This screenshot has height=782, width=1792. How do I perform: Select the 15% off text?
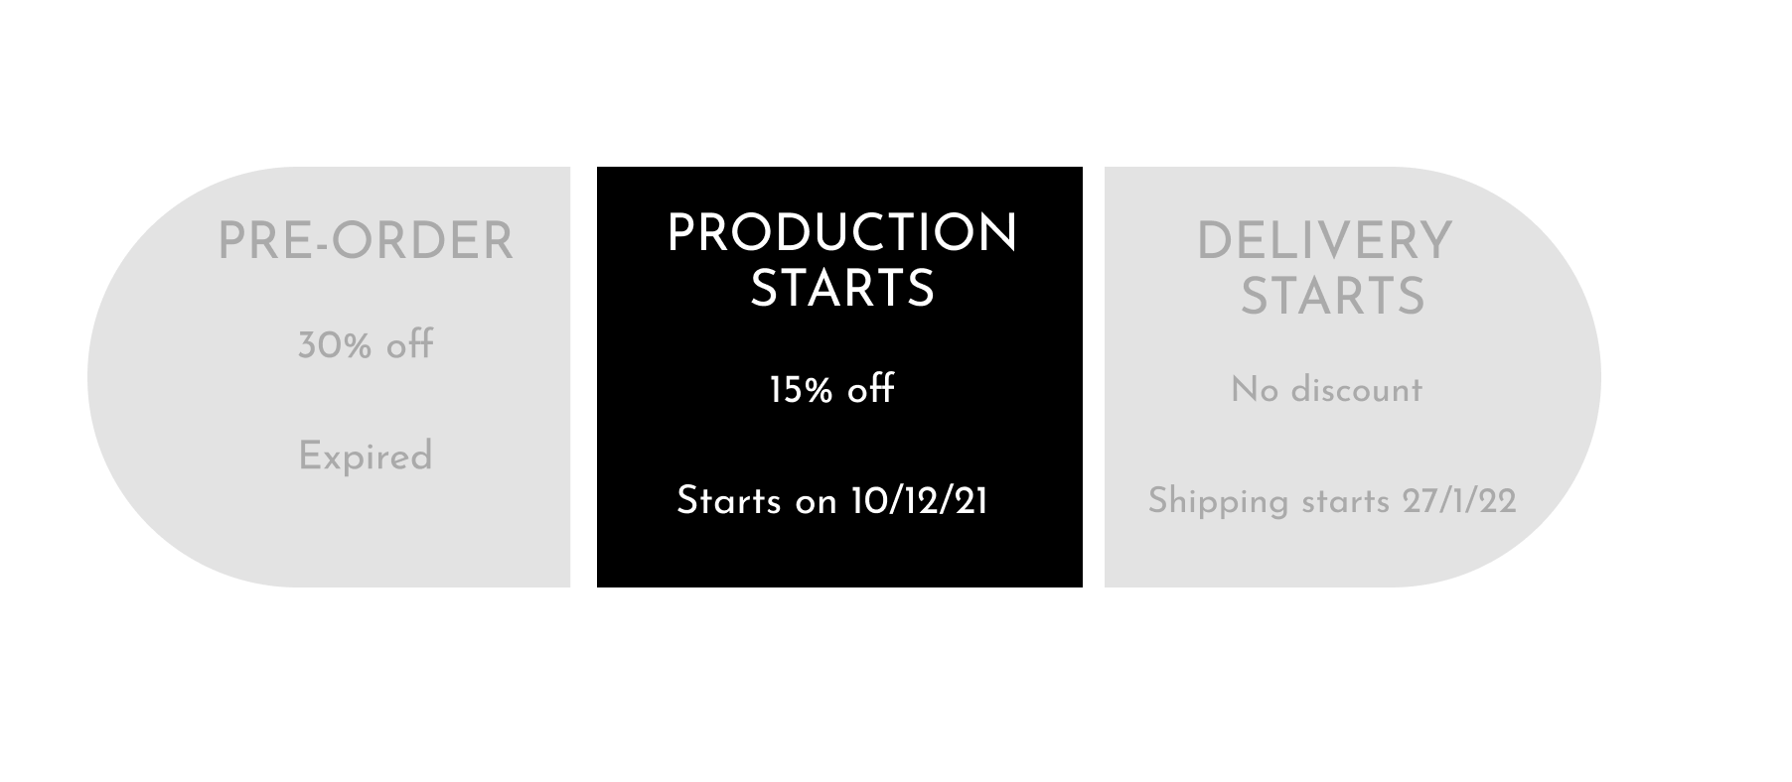click(832, 389)
